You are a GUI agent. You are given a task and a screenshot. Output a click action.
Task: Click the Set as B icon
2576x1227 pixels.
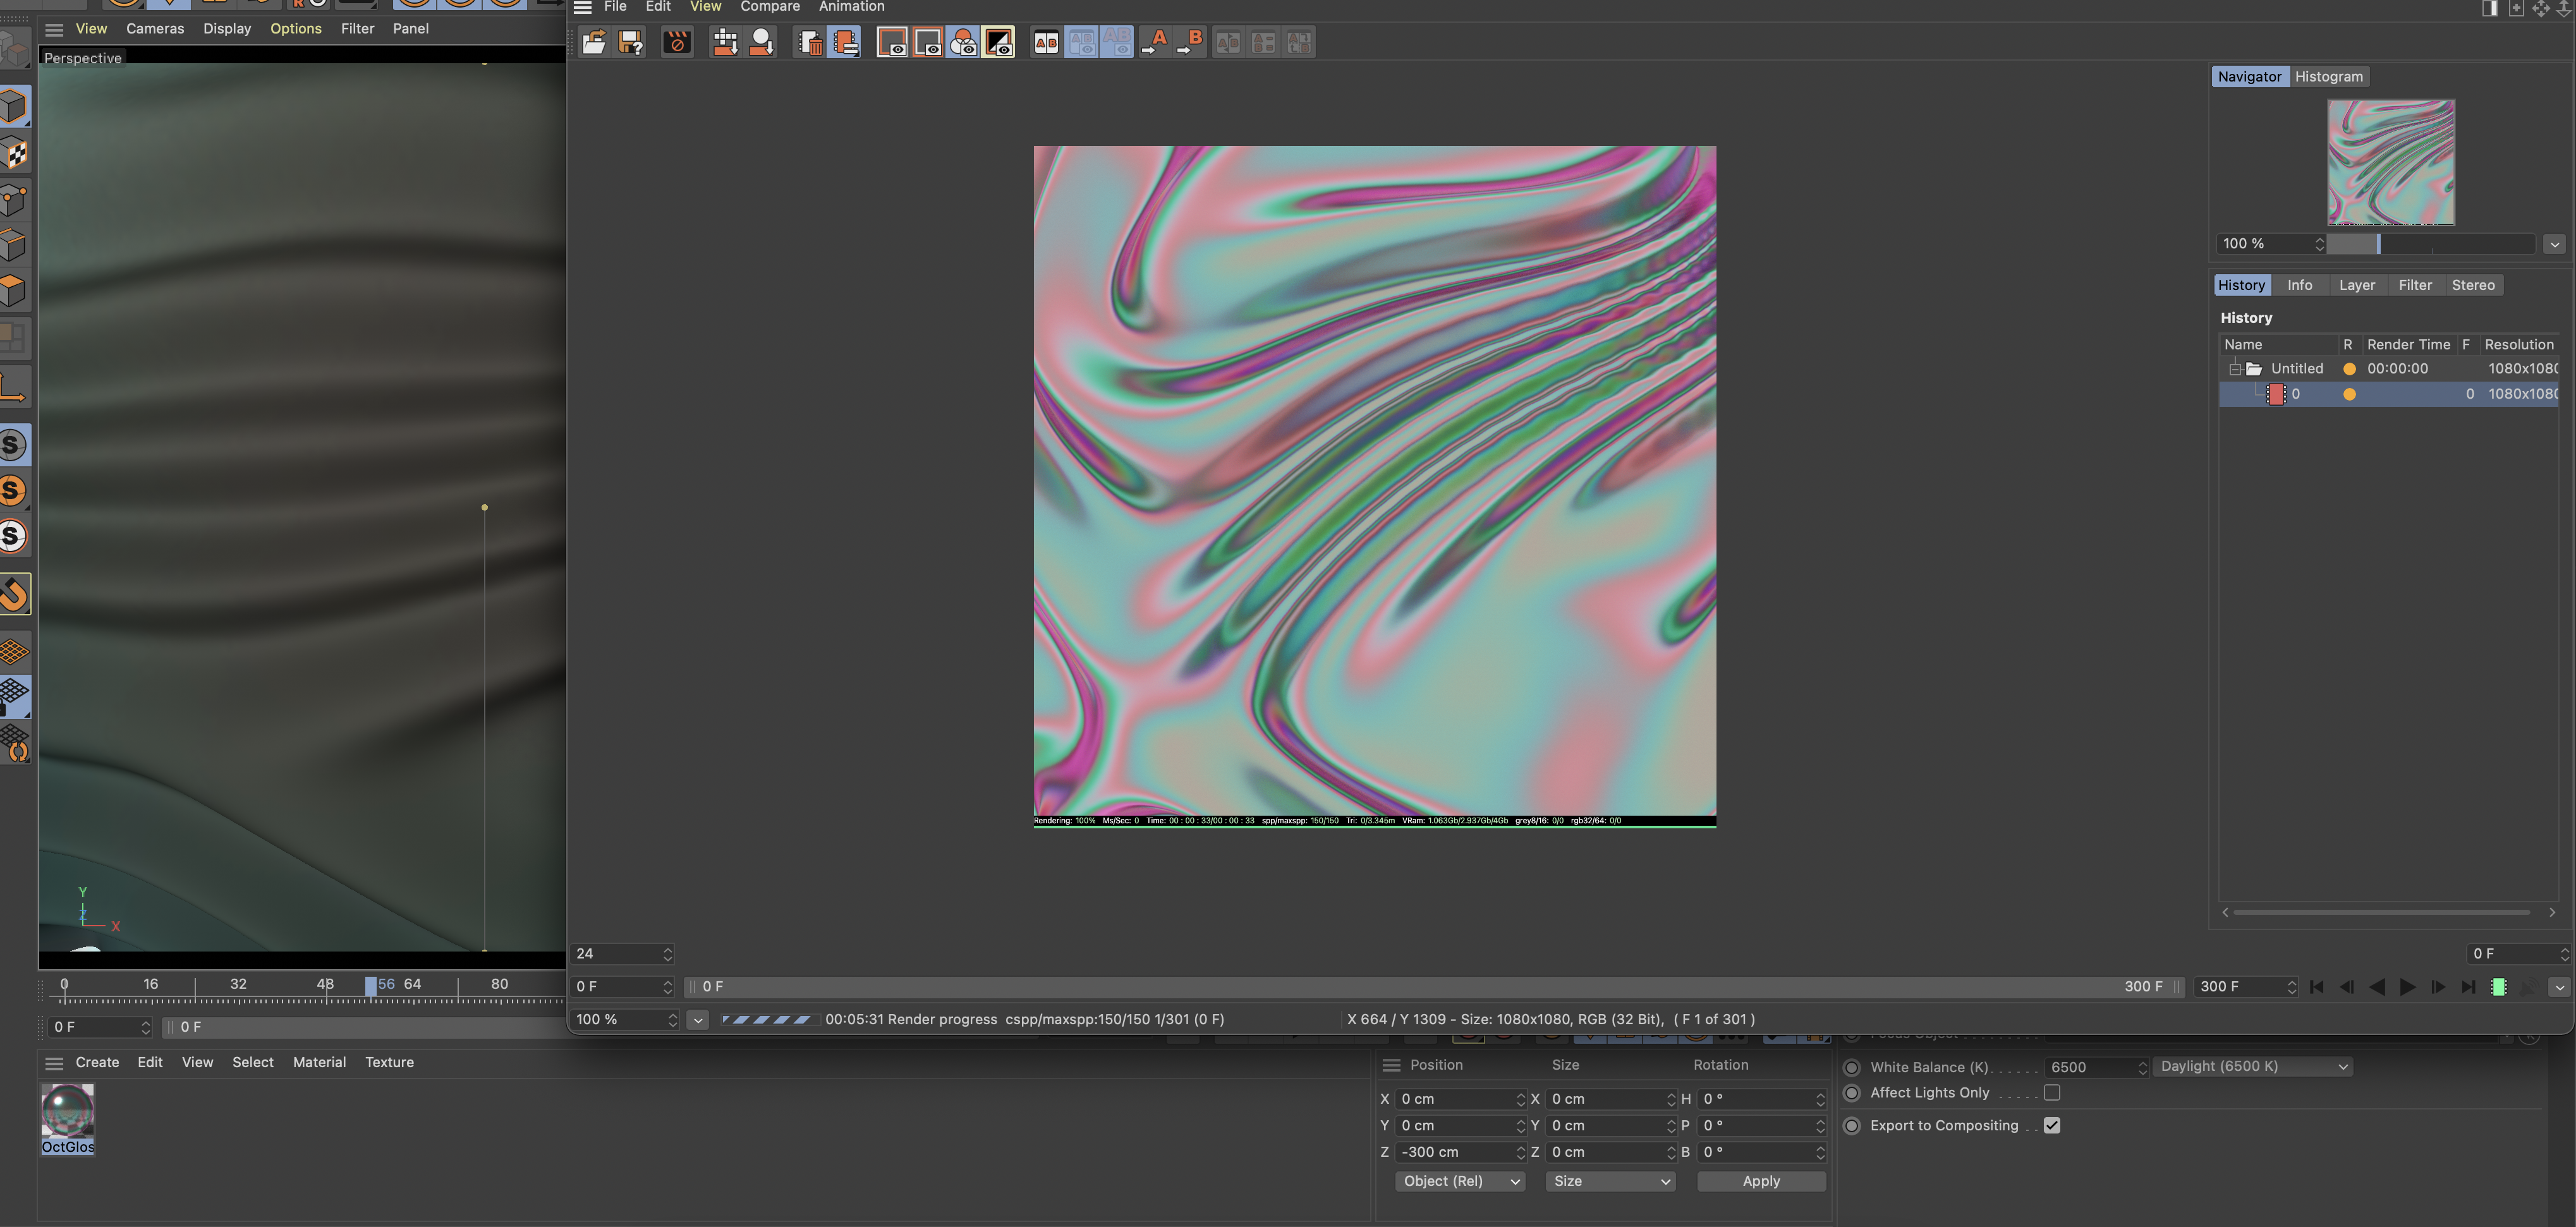[1190, 42]
